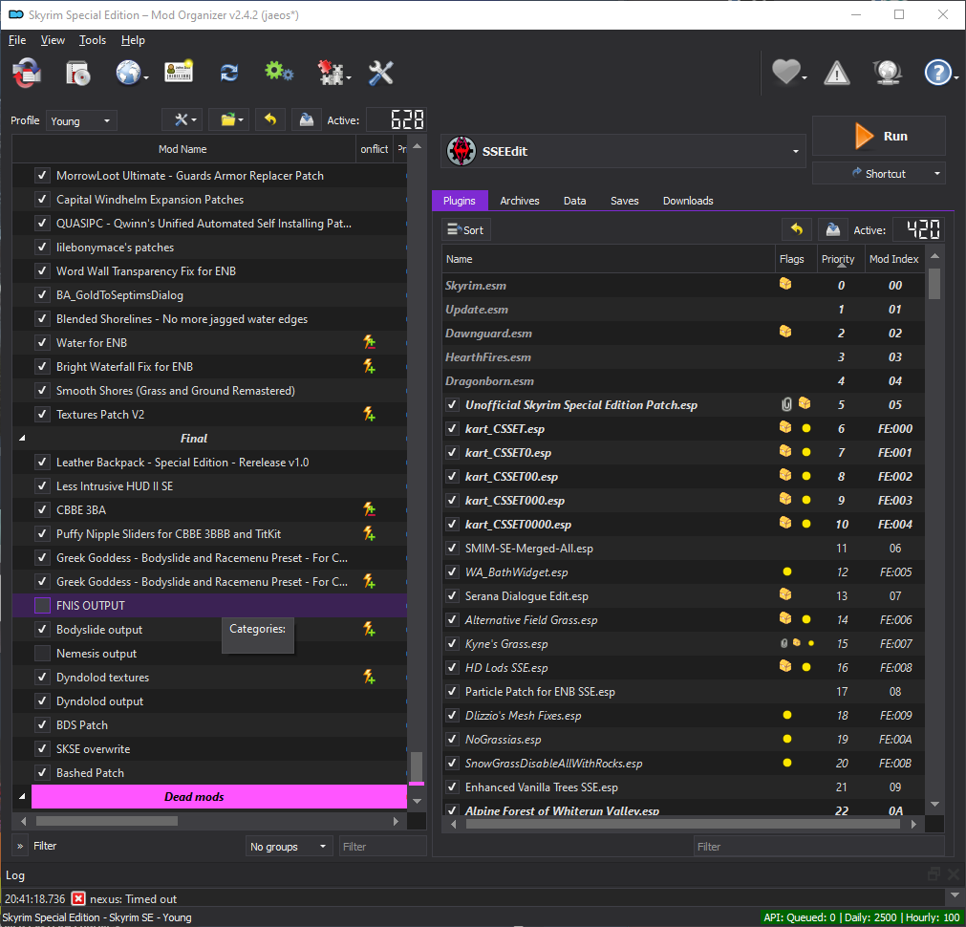Disable the Bashed Patch mod checkbox
Screen dimensions: 966x927
click(x=42, y=773)
